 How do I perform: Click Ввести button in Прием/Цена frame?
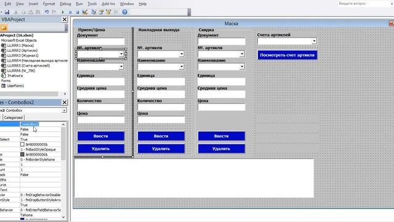point(101,136)
